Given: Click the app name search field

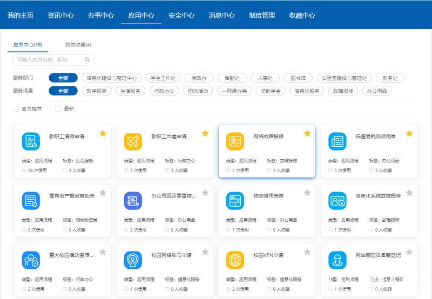Looking at the screenshot, I should pos(49,60).
